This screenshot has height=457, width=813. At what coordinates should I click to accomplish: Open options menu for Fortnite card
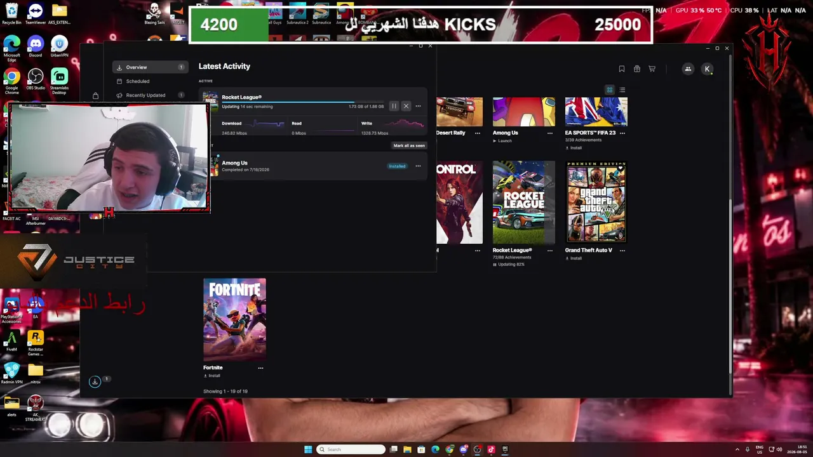pos(260,368)
